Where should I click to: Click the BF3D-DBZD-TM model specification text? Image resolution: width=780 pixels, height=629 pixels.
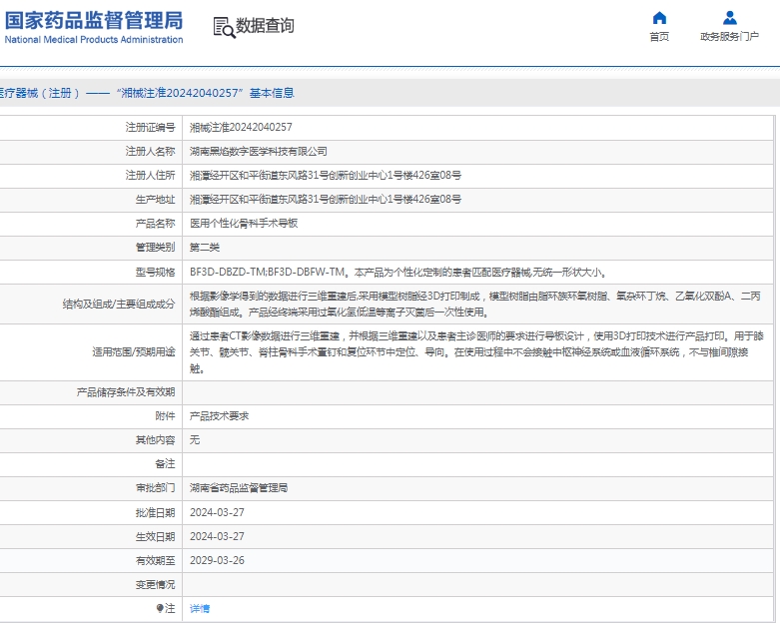397,272
